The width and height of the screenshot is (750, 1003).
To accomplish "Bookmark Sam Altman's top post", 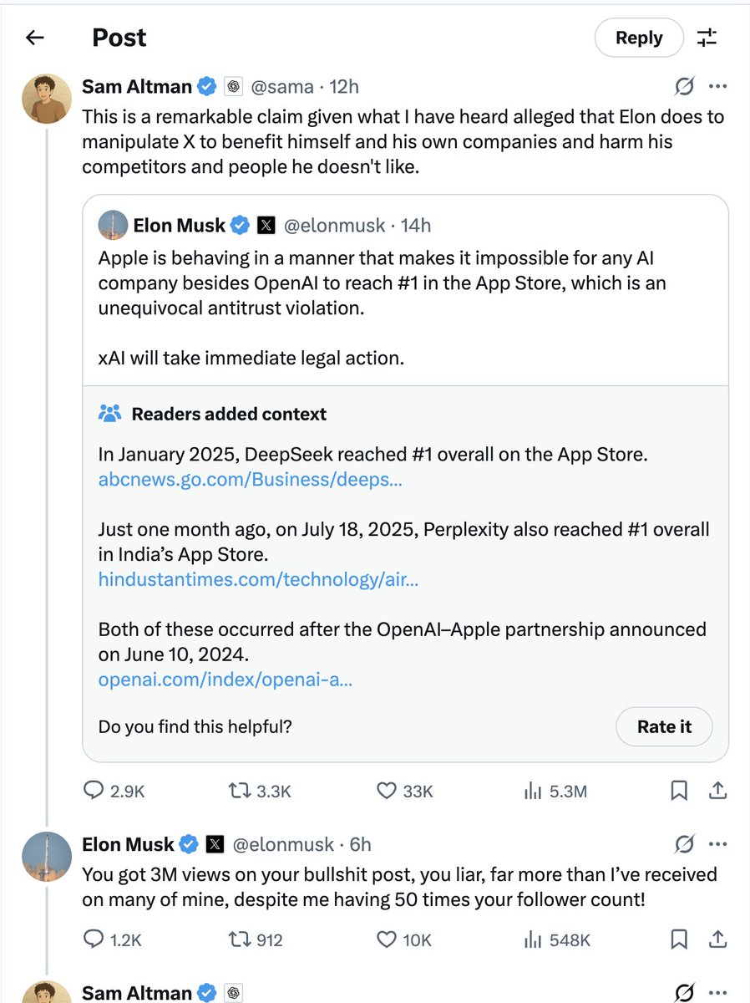I will (x=680, y=790).
